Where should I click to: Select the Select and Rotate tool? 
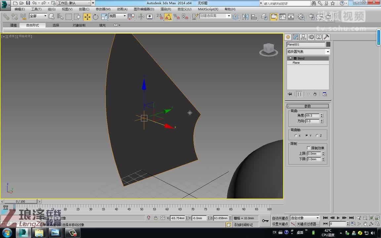95,16
